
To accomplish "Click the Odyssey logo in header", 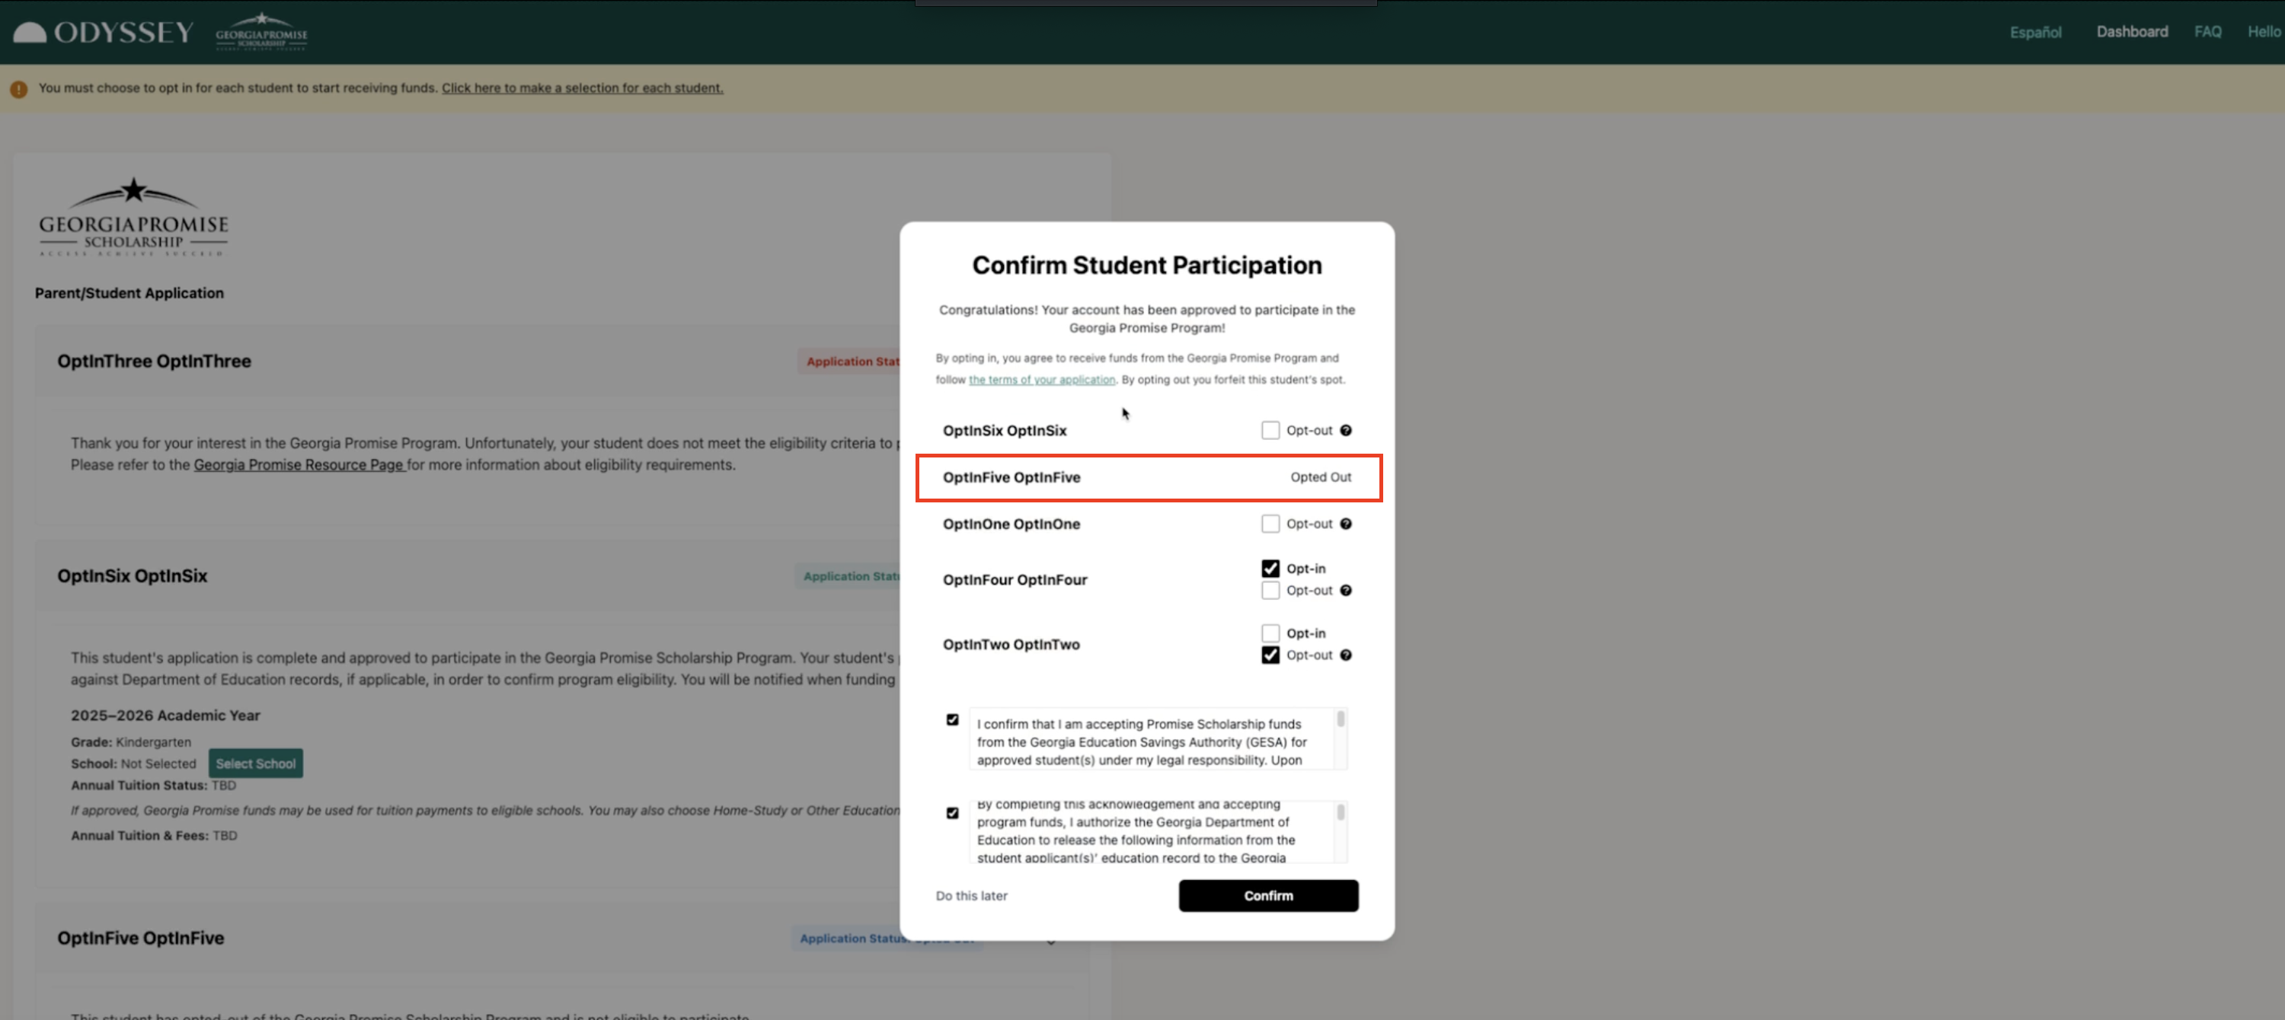I will (x=103, y=32).
